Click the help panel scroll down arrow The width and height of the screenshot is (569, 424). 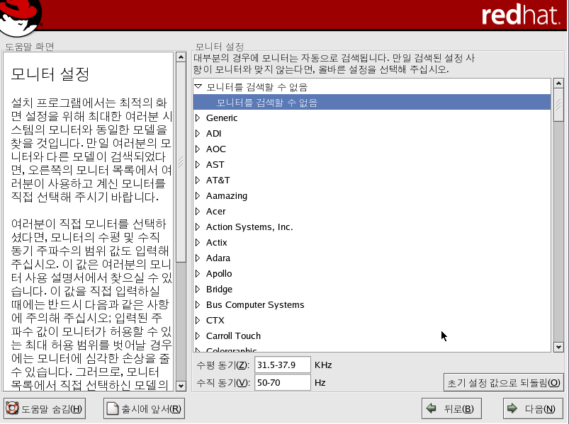181,386
